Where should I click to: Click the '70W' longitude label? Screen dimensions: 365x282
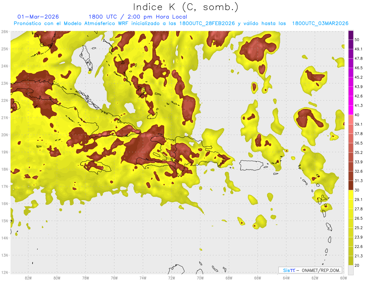click(x=200, y=278)
